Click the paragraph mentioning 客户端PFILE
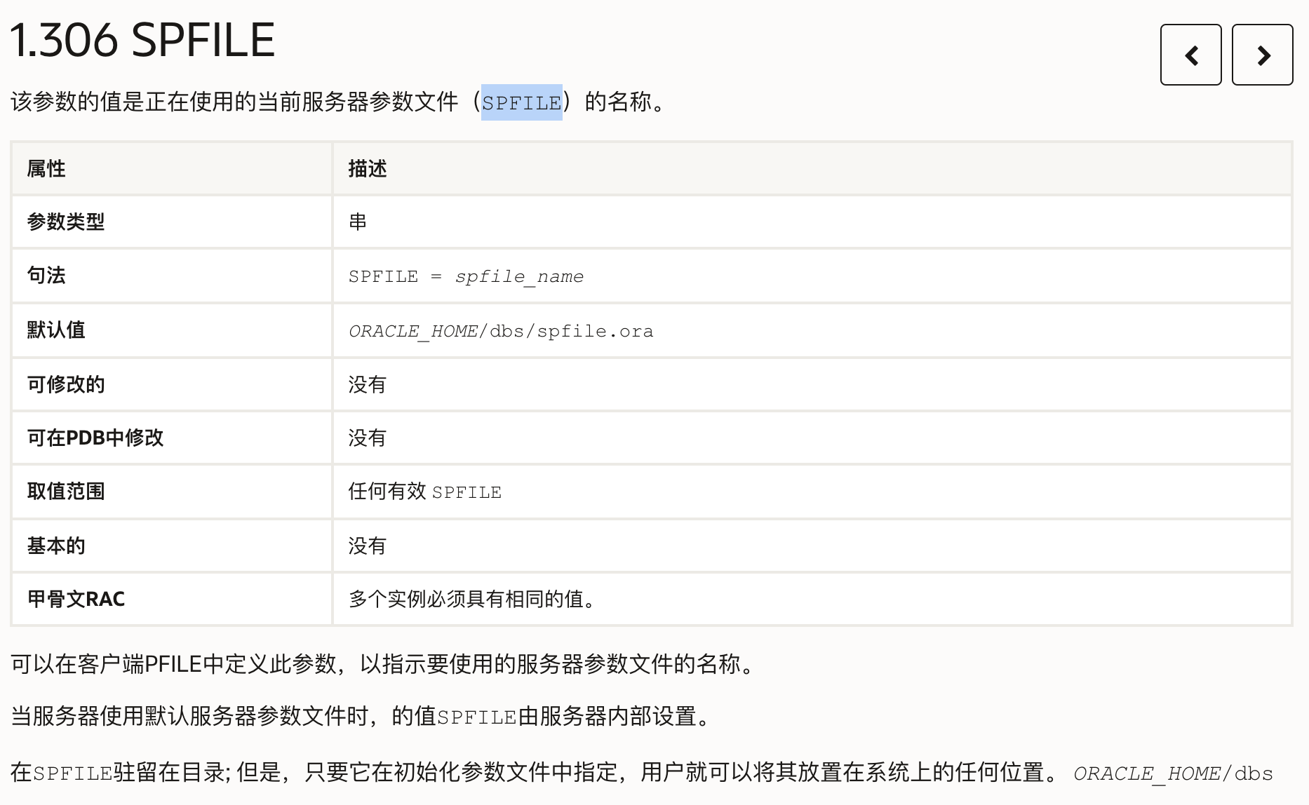Screen dimensions: 1309x805 [382, 663]
